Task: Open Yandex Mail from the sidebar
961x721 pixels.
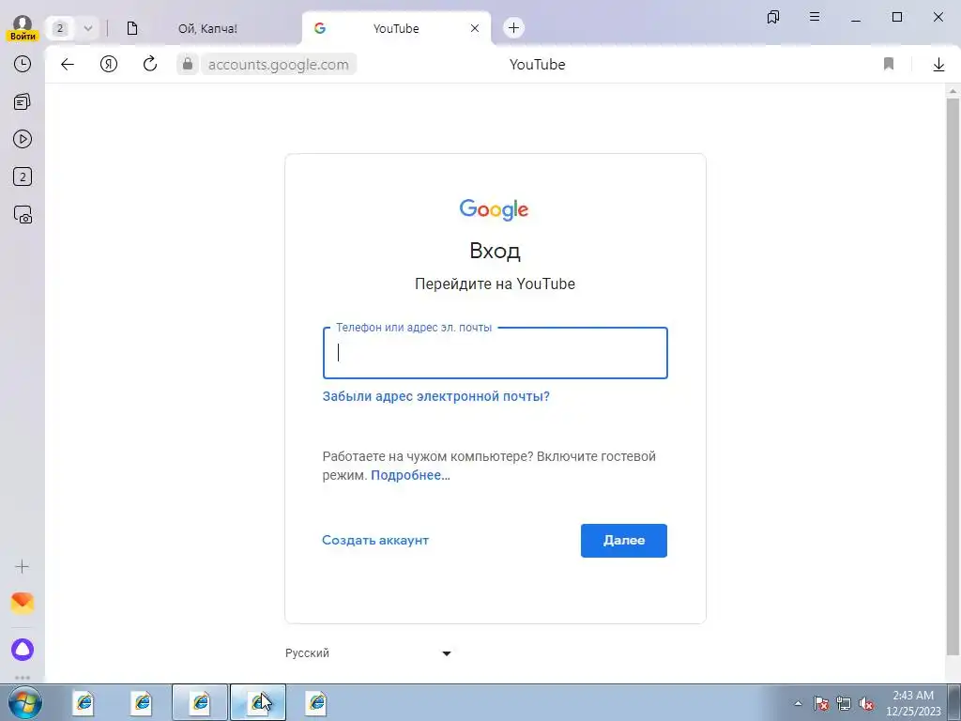Action: (x=23, y=604)
